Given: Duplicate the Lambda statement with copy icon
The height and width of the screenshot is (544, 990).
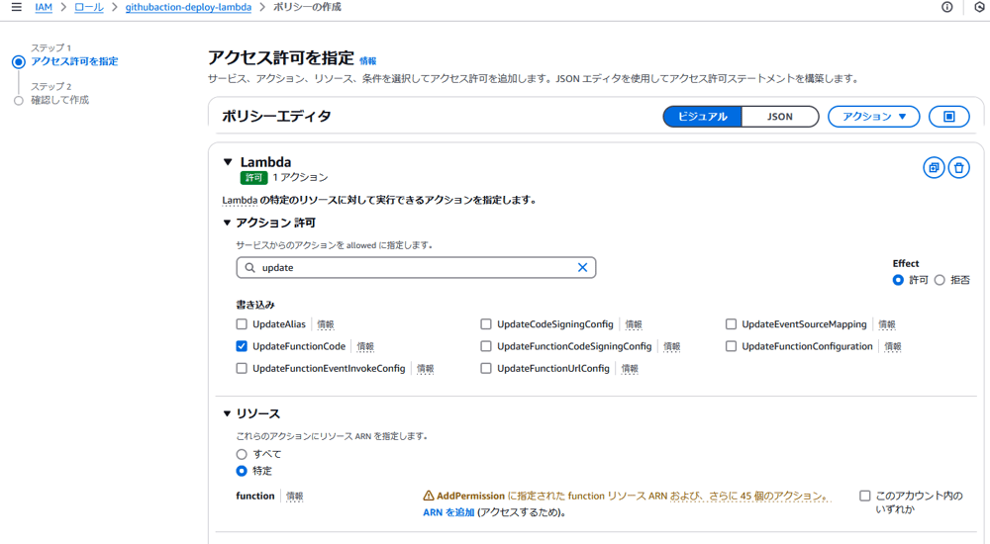Looking at the screenshot, I should (x=934, y=168).
